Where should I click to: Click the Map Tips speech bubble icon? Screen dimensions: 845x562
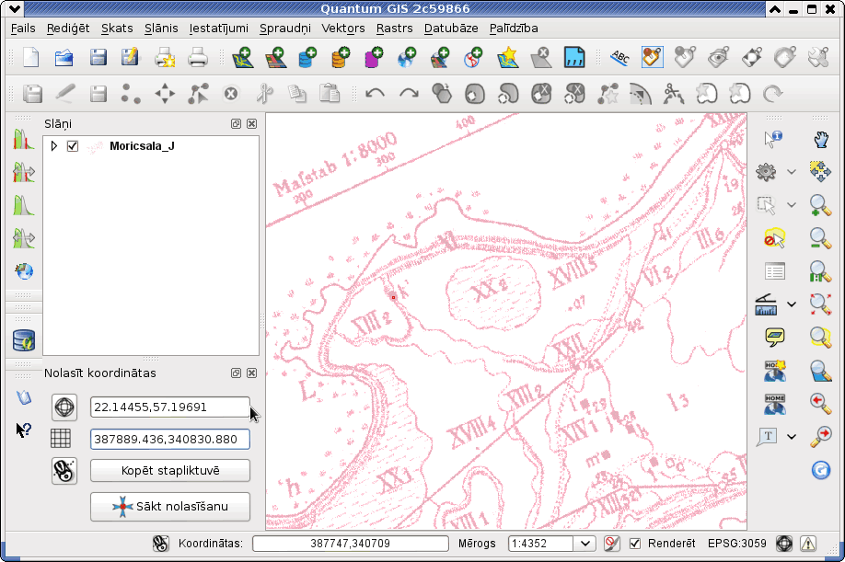click(x=774, y=338)
